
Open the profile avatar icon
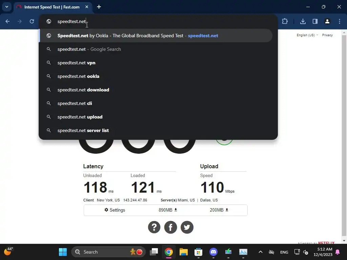coord(327,21)
